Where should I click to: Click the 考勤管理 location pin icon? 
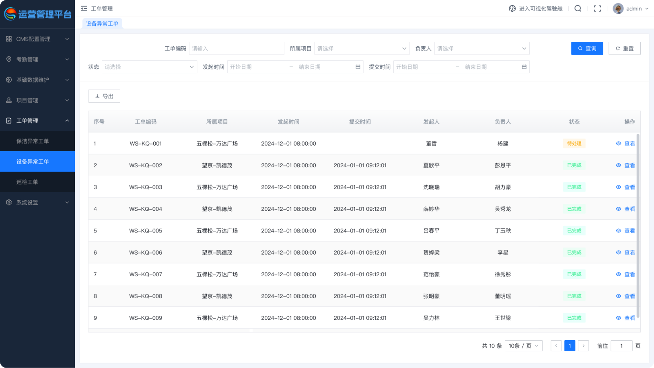point(9,59)
